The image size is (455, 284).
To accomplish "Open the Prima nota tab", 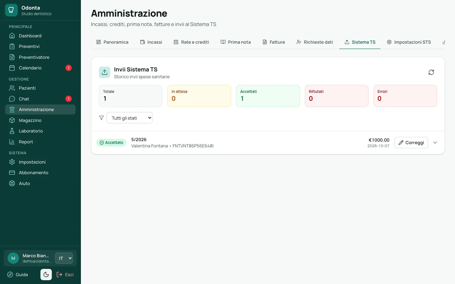I will pos(236,42).
